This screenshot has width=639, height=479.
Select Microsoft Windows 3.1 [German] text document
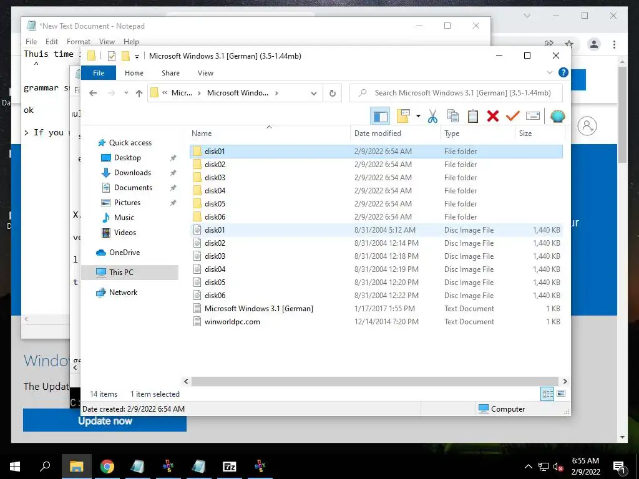(x=376, y=309)
